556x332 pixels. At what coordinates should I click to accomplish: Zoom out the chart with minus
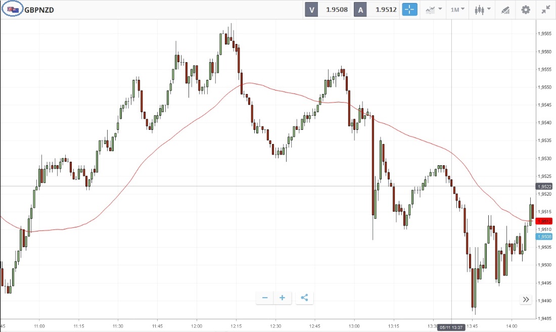pos(264,298)
